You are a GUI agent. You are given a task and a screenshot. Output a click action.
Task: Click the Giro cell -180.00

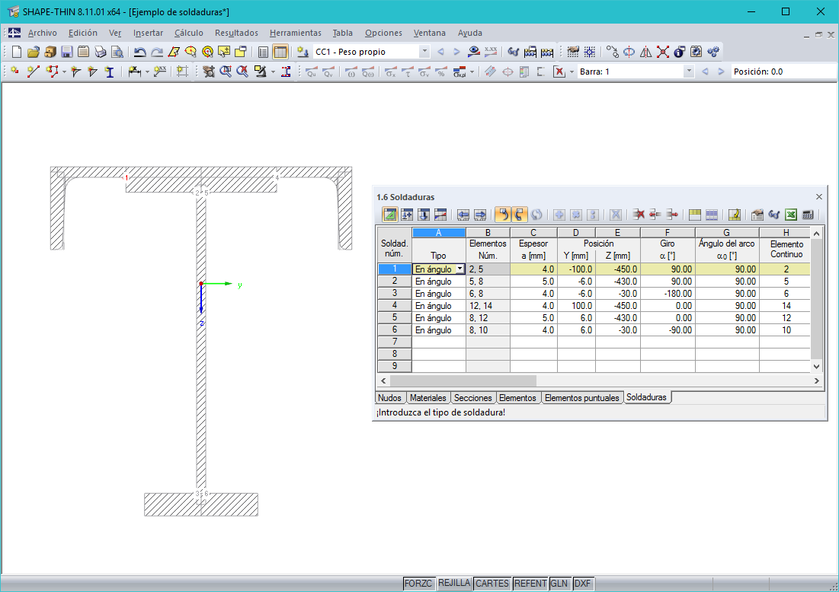(x=668, y=293)
